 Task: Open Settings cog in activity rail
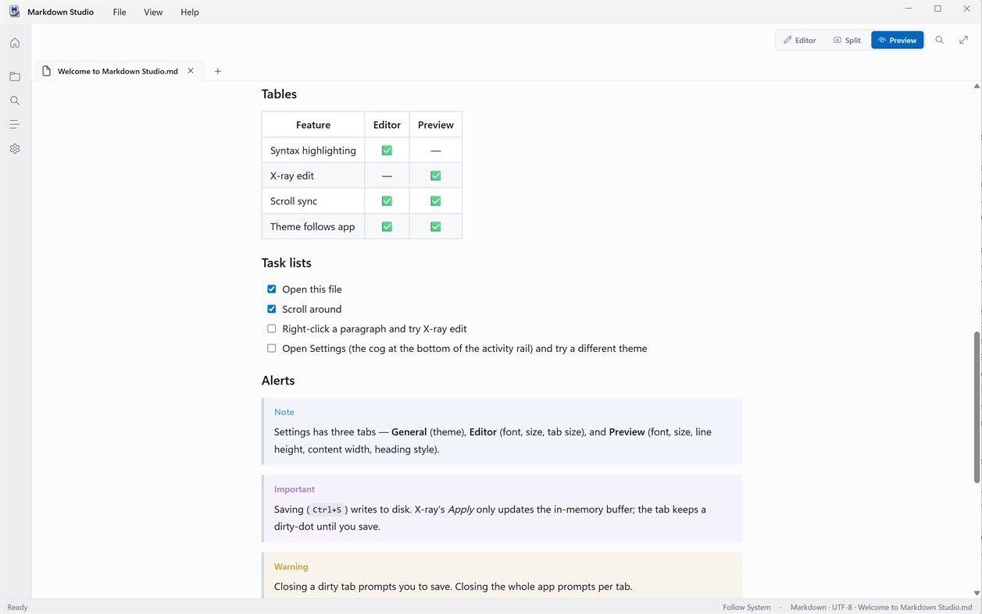pyautogui.click(x=15, y=148)
